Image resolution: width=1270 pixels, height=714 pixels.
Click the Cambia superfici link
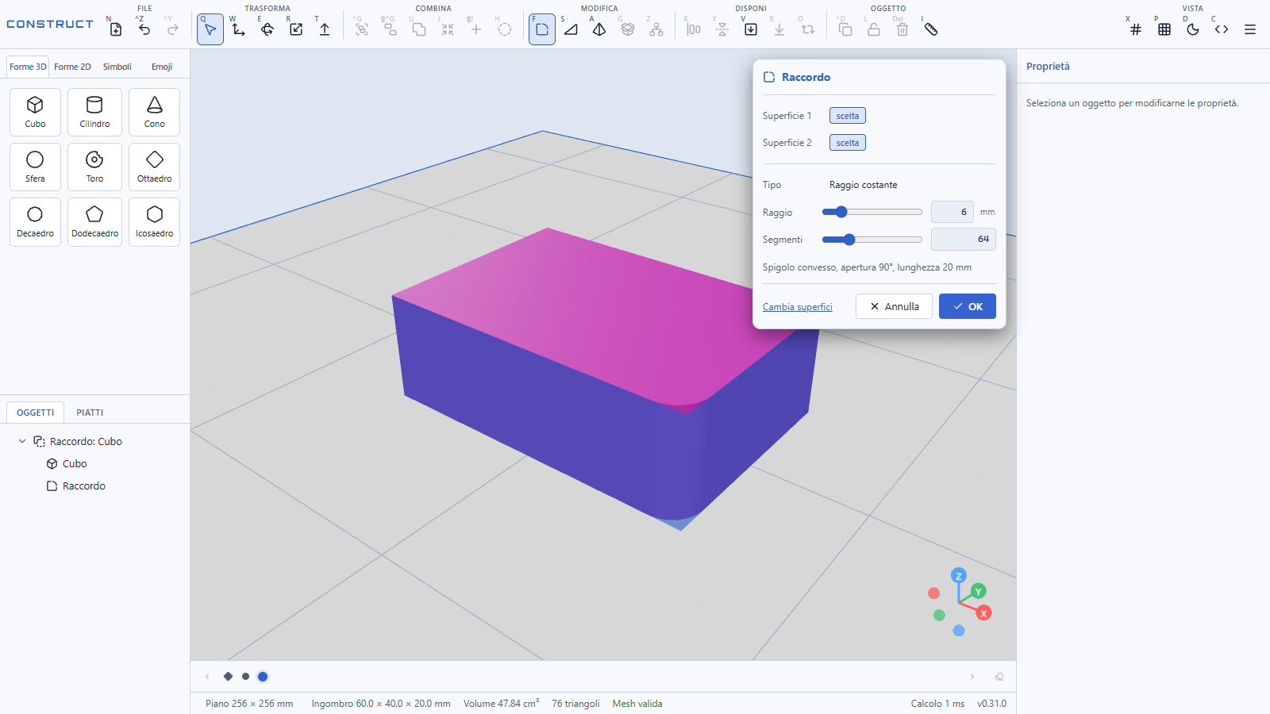pyautogui.click(x=798, y=307)
